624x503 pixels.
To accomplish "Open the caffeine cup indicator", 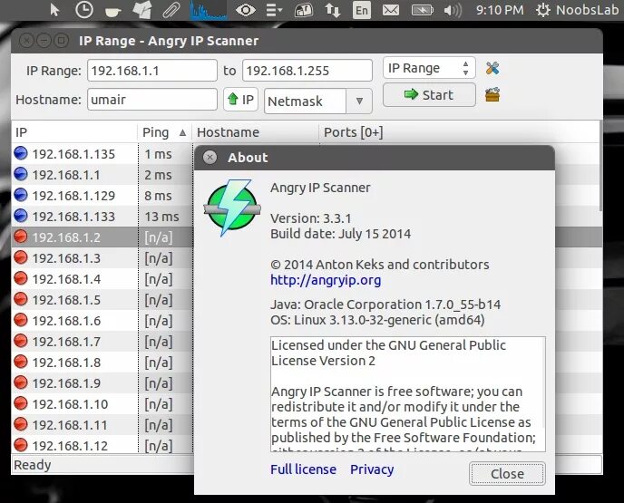I will (x=112, y=11).
